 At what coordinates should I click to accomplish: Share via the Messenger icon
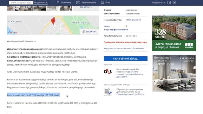(174, 3)
